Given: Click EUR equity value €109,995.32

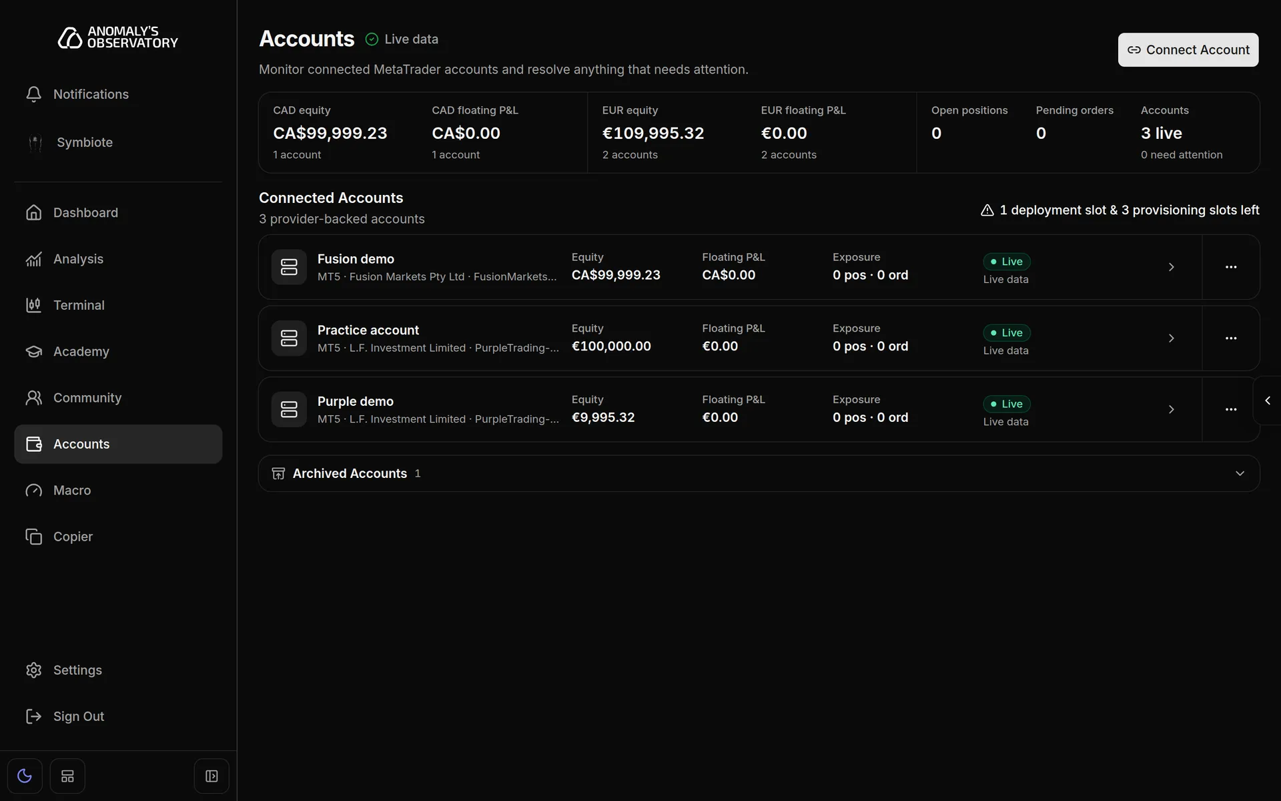Looking at the screenshot, I should pyautogui.click(x=653, y=133).
